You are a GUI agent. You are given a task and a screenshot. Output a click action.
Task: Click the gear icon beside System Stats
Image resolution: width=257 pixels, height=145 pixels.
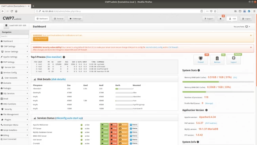pos(198,70)
